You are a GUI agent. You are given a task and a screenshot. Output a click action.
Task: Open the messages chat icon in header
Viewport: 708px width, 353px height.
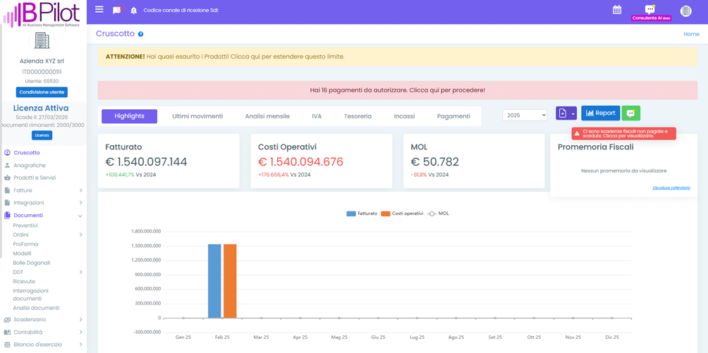tap(117, 11)
